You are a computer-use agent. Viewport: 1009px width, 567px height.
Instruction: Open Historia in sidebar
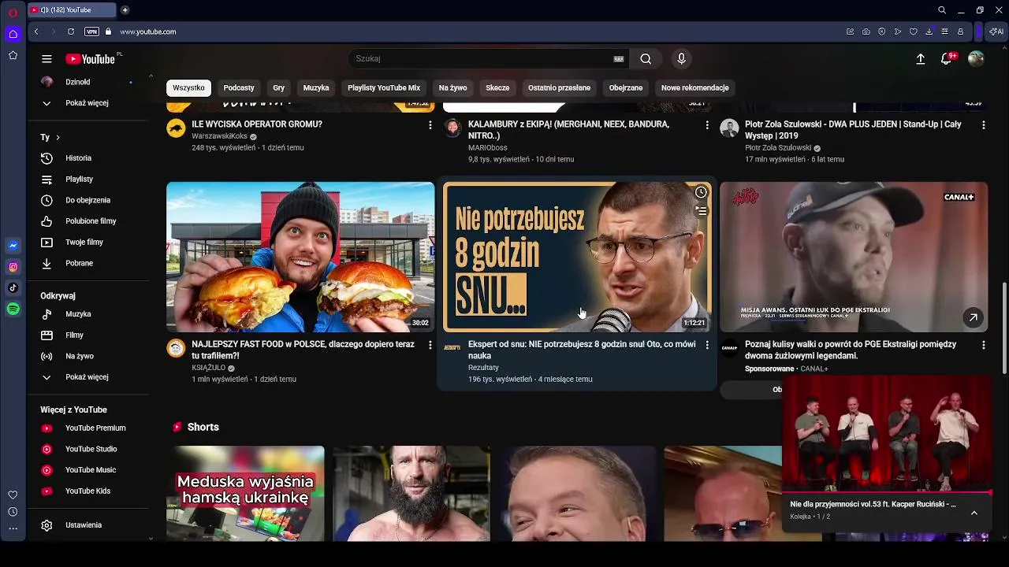88,158
